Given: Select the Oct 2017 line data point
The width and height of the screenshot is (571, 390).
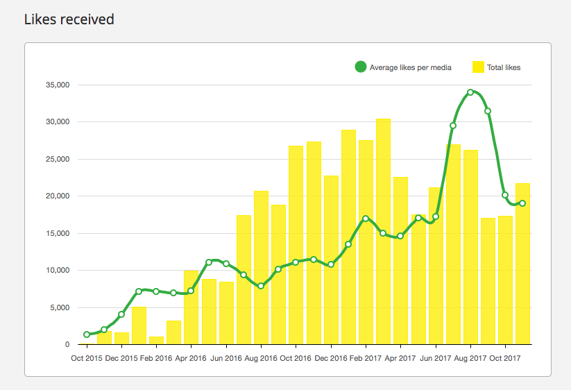Looking at the screenshot, I should pos(505,195).
